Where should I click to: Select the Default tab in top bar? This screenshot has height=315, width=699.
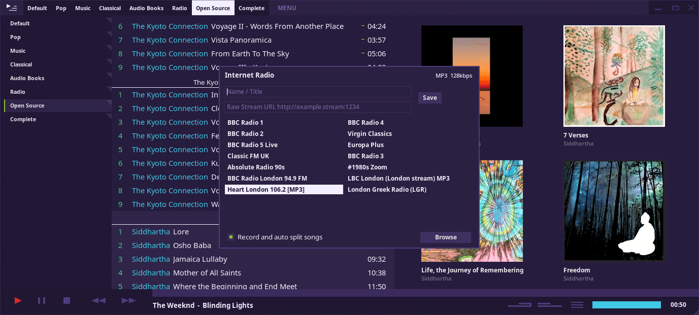coord(37,8)
